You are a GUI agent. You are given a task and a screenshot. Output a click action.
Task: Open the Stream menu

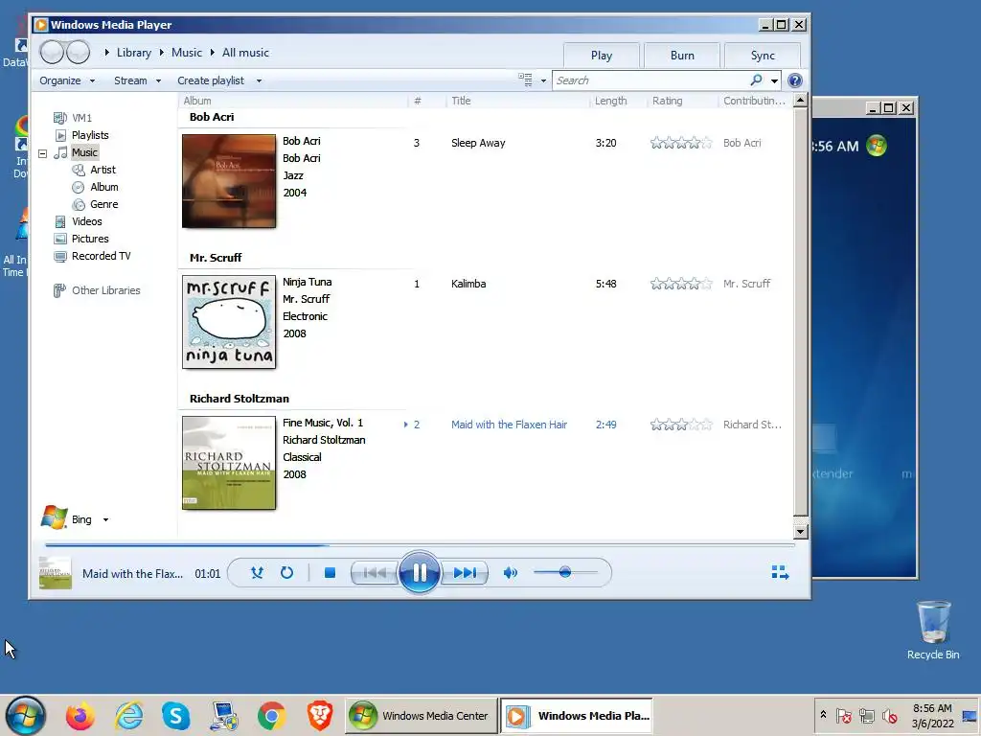[x=137, y=80]
